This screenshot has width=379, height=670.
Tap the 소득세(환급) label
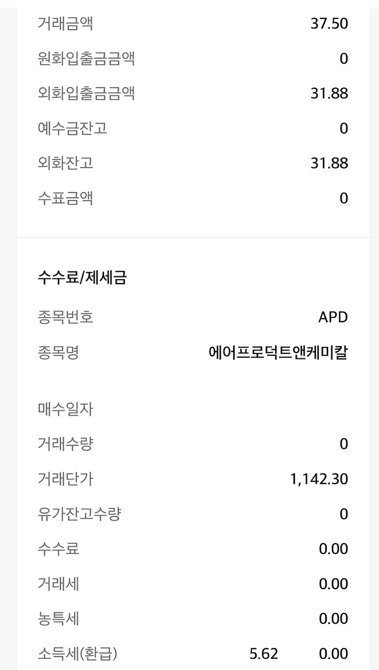[x=77, y=654]
